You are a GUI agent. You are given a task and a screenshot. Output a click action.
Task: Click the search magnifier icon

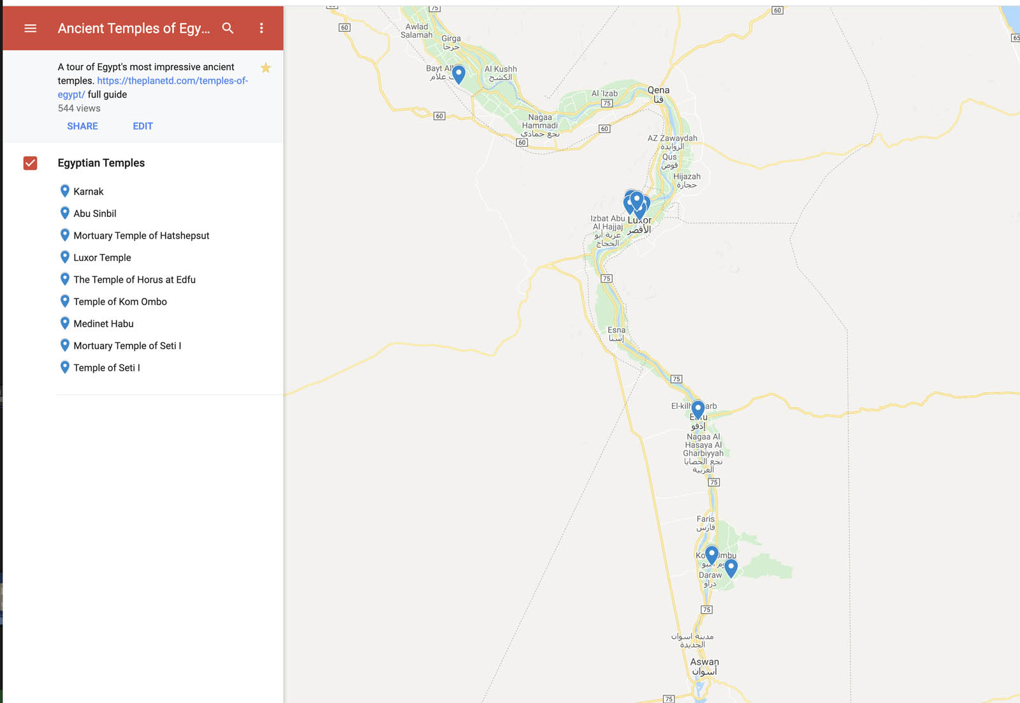(x=228, y=28)
